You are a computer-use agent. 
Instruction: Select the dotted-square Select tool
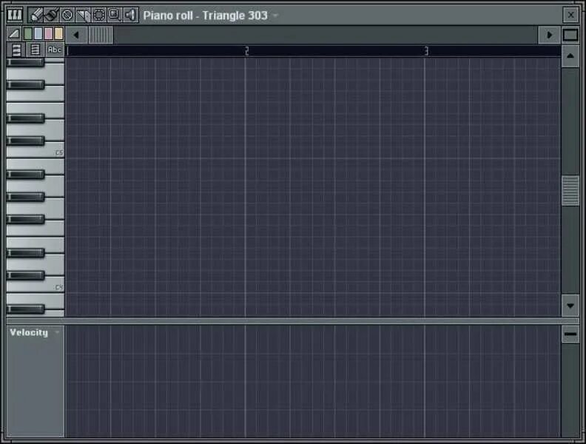point(99,15)
